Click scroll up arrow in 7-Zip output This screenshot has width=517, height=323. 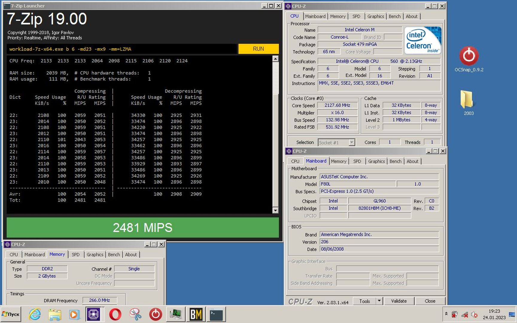(276, 58)
